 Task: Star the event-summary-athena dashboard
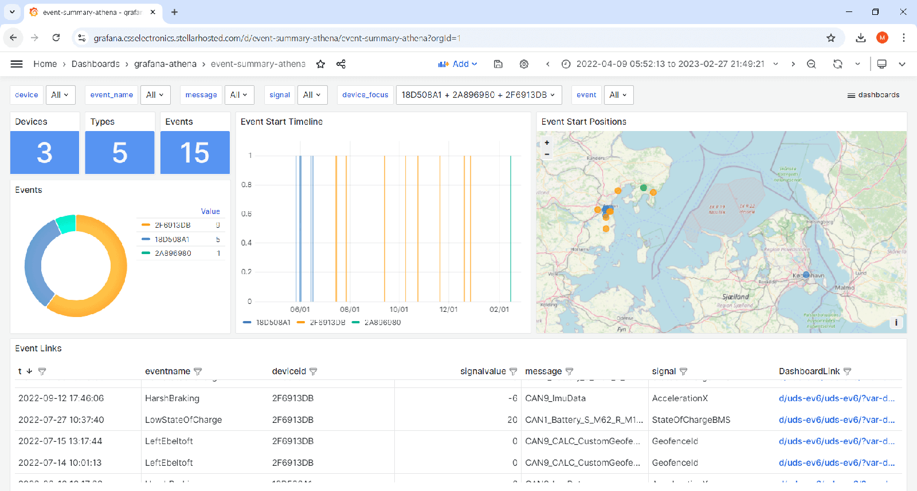coord(320,64)
